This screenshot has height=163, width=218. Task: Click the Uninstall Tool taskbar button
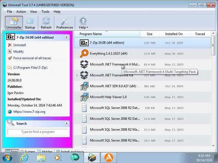coord(92,158)
